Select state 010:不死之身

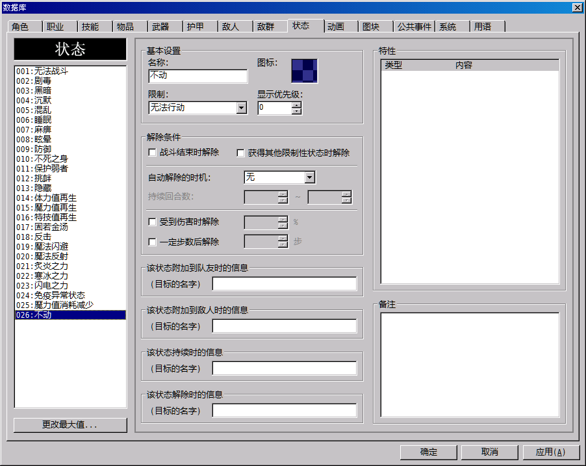70,159
